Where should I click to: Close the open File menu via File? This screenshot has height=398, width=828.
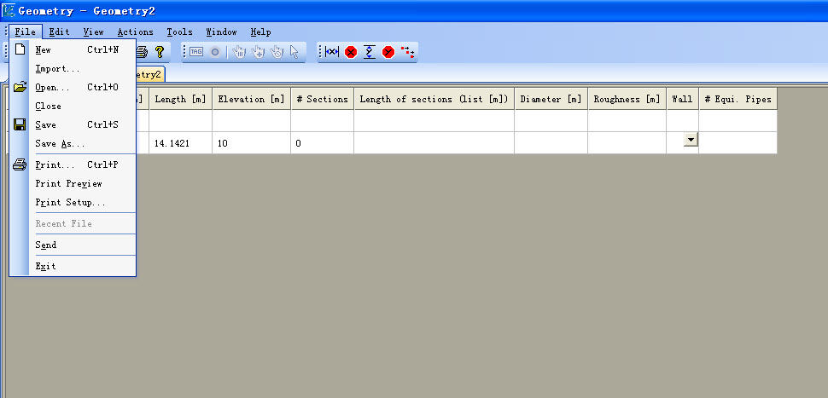click(25, 32)
